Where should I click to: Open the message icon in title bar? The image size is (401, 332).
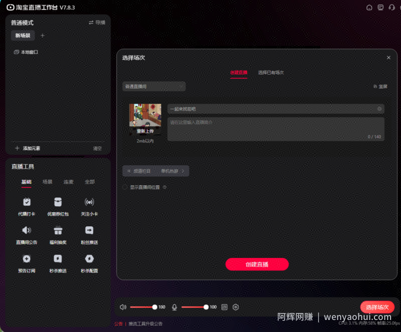pyautogui.click(x=380, y=8)
